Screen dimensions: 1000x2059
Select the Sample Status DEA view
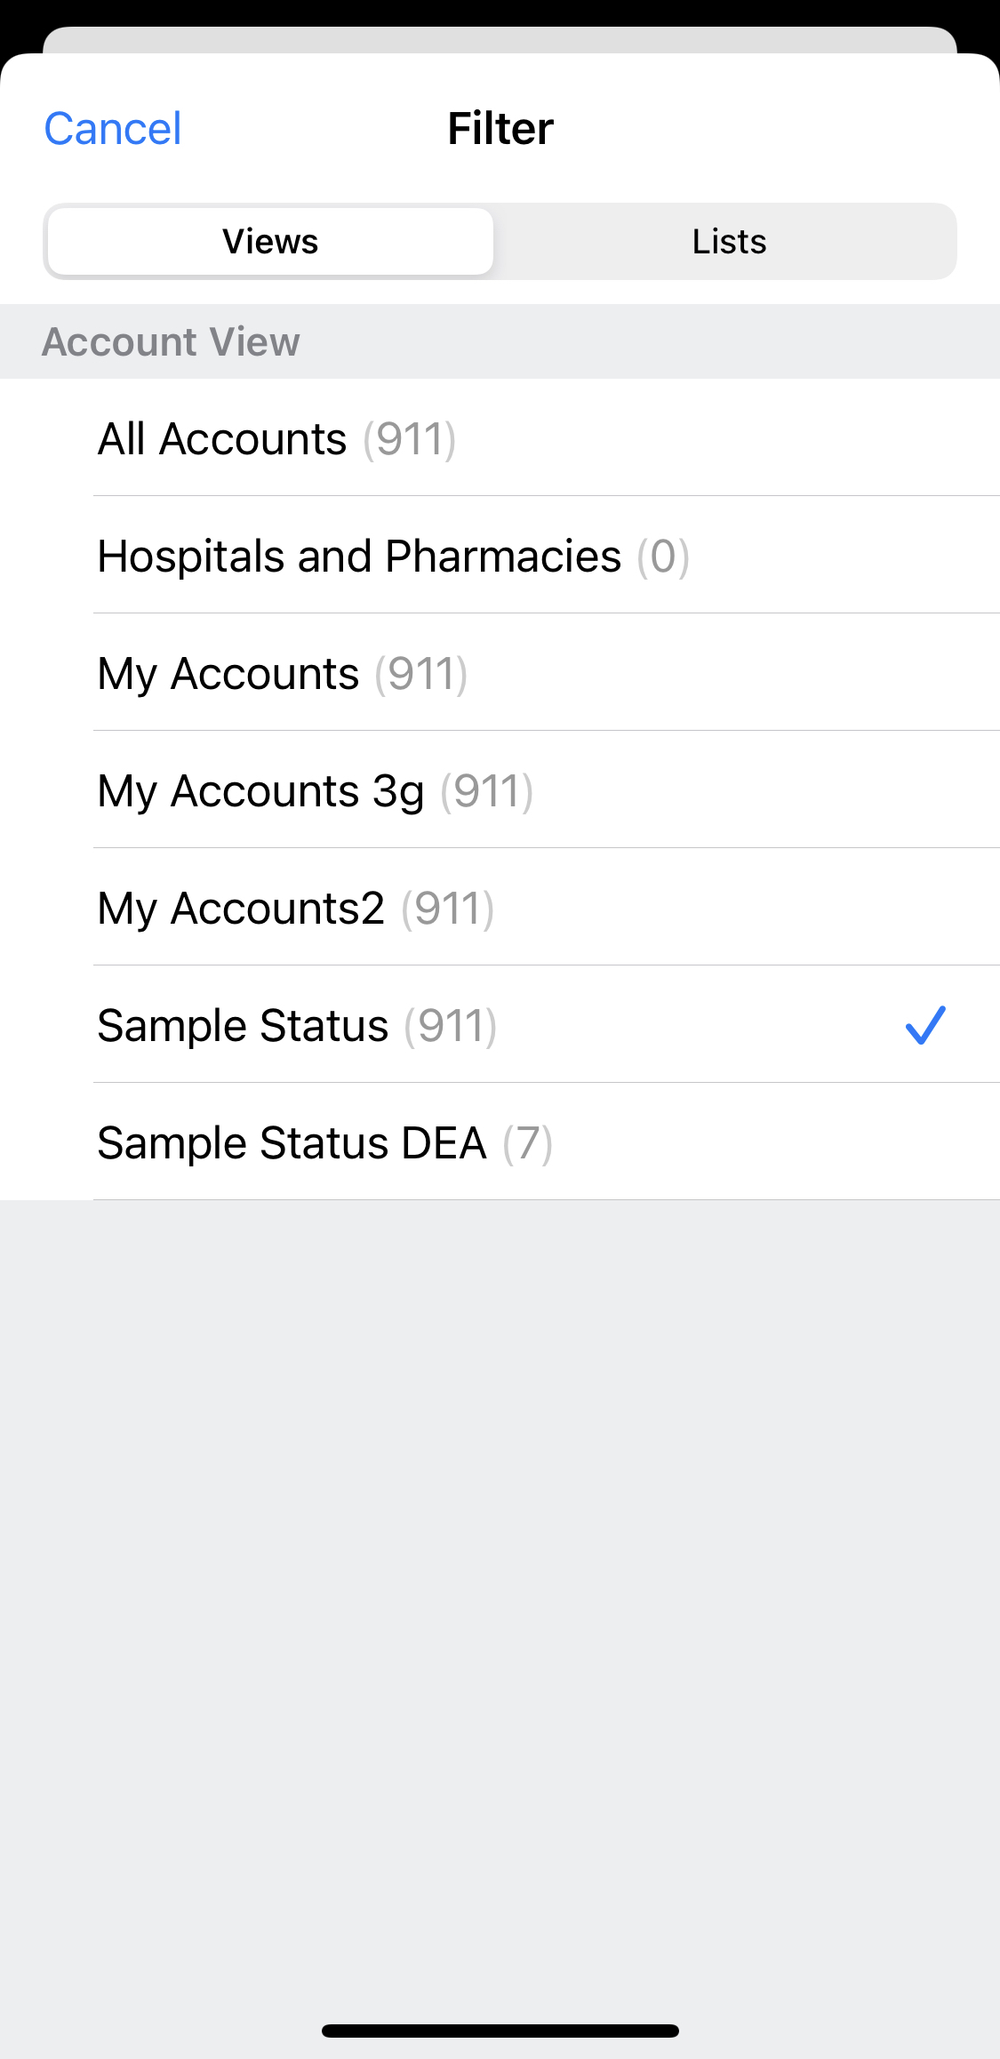click(x=292, y=1143)
